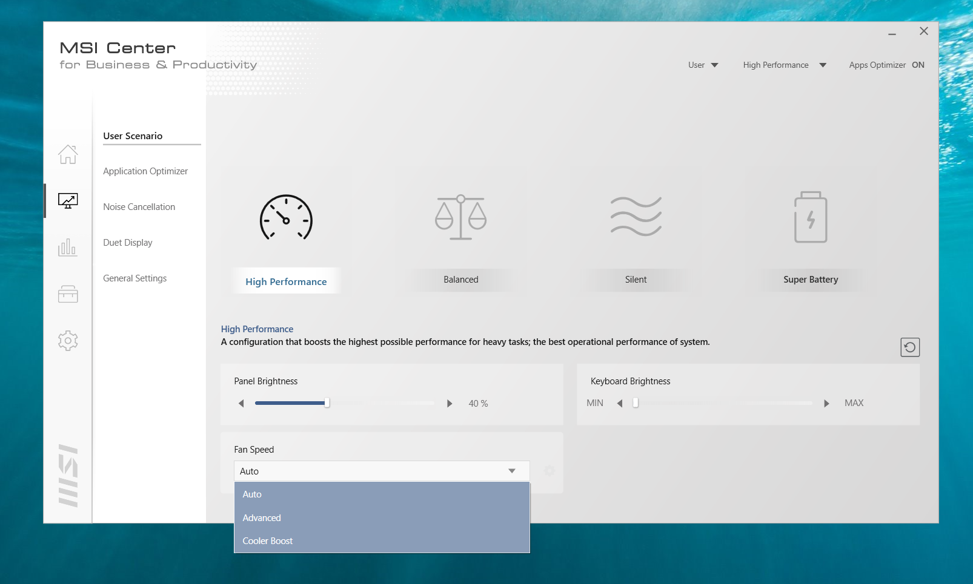Close the MSI Center window
The width and height of the screenshot is (973, 584).
click(924, 31)
